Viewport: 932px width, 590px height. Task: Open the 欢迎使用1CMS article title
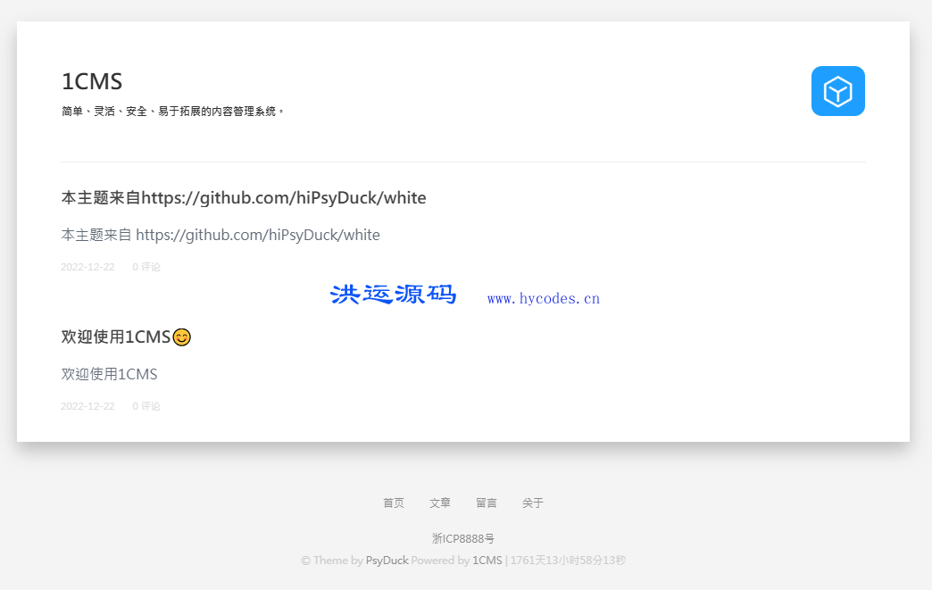pos(117,337)
